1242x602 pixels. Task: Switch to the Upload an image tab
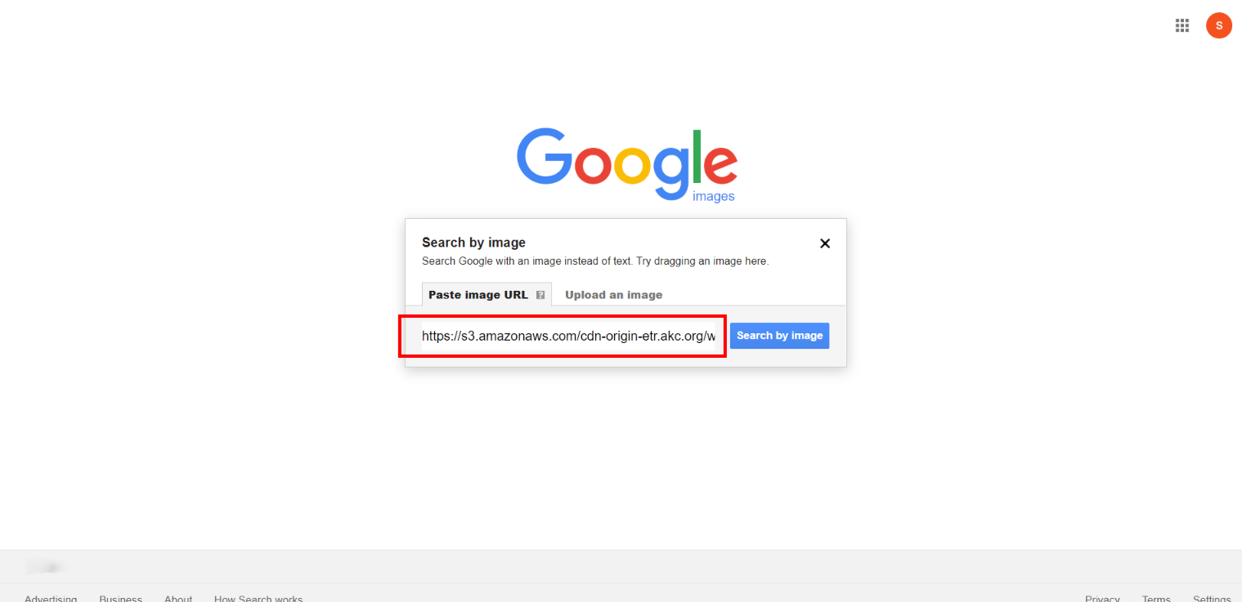pyautogui.click(x=614, y=295)
